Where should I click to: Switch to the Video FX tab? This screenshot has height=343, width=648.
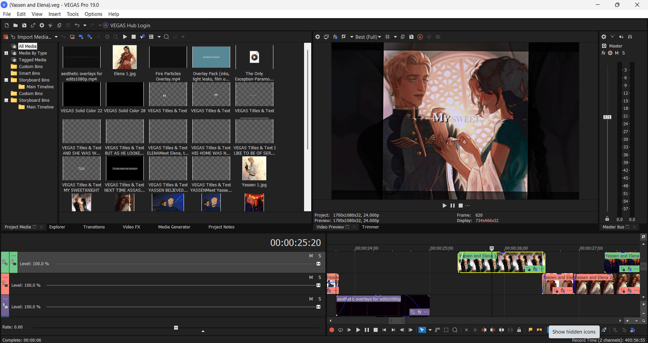point(131,227)
